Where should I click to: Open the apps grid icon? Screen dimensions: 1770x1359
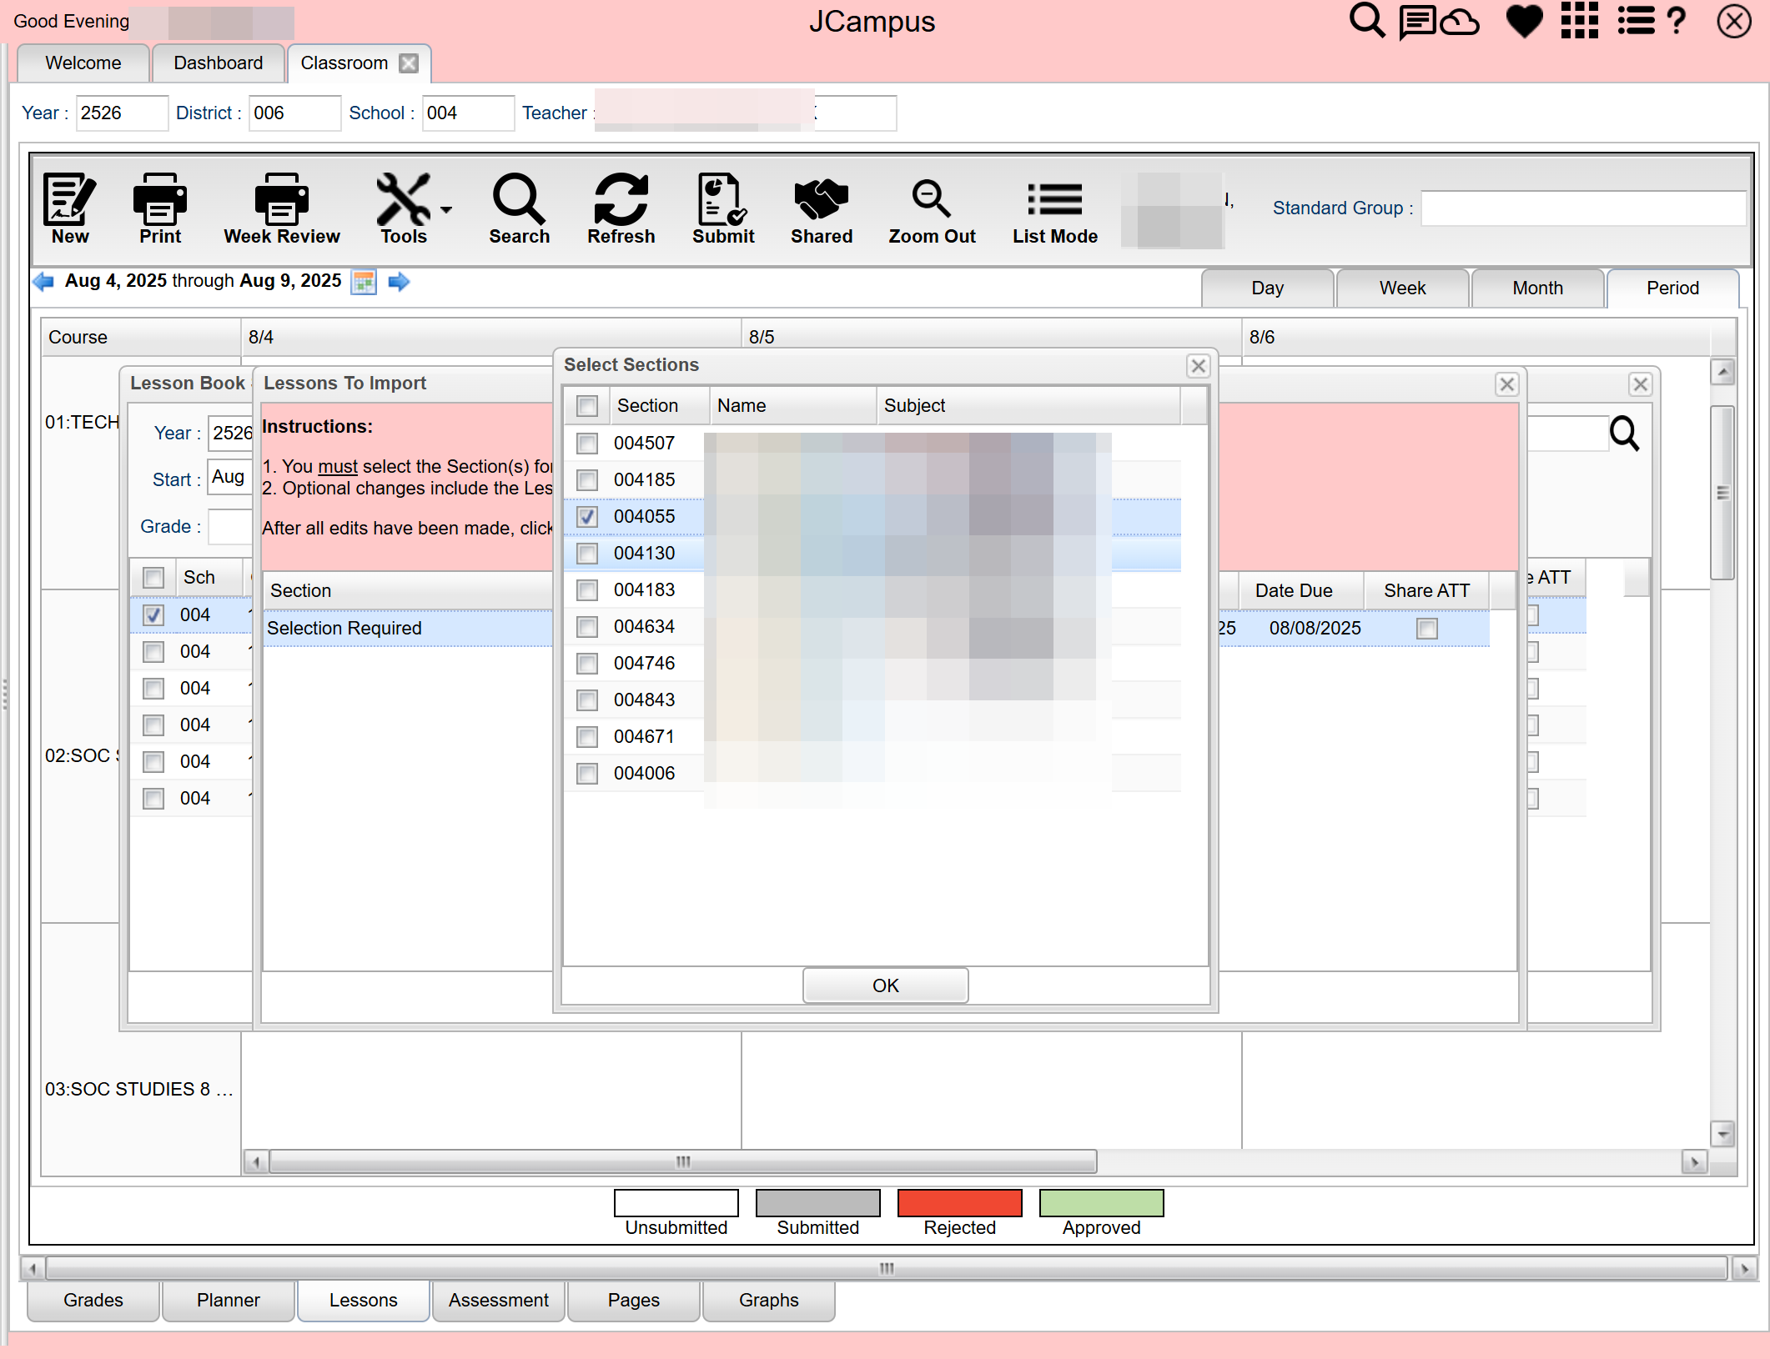pos(1580,21)
